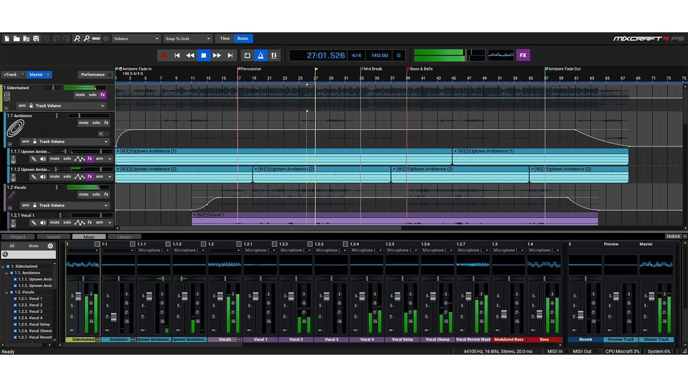The image size is (688, 387).
Task: Switch to the Project tab
Action: [17, 236]
